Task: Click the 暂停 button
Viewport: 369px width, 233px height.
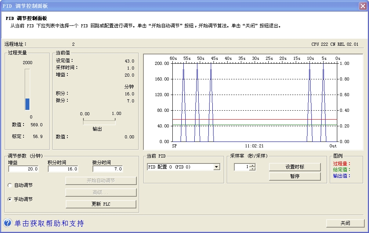Action: 295,176
